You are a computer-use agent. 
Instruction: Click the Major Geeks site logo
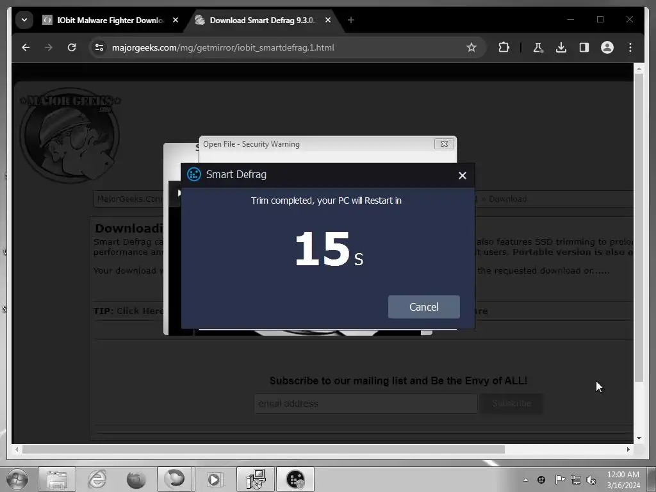tap(70, 135)
